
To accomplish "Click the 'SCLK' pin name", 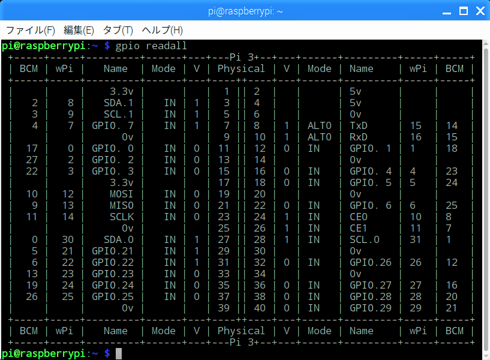I will pos(122,217).
